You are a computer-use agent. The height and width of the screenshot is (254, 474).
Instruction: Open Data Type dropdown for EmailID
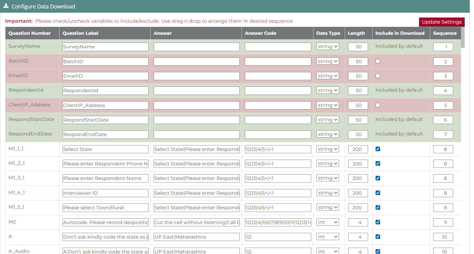(328, 76)
